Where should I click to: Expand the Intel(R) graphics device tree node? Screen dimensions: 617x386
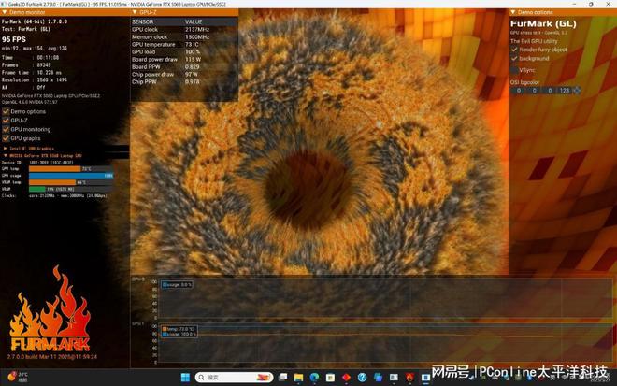tap(5, 149)
